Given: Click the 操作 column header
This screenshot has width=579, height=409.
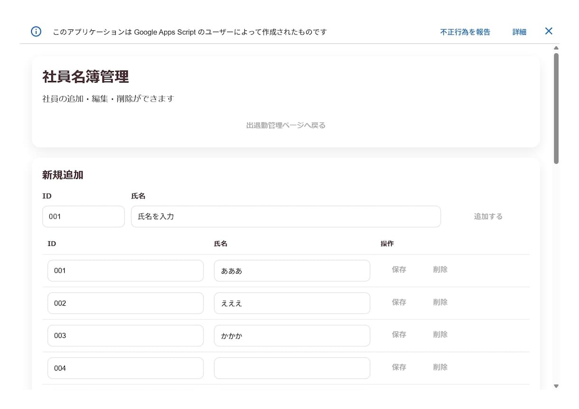Looking at the screenshot, I should (387, 244).
